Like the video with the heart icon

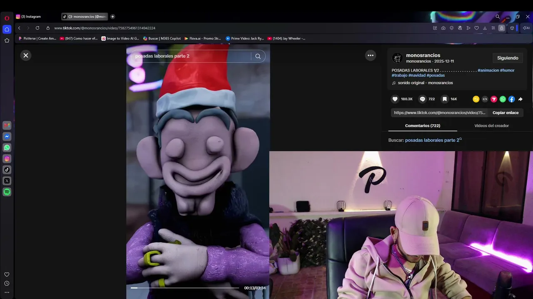395,99
